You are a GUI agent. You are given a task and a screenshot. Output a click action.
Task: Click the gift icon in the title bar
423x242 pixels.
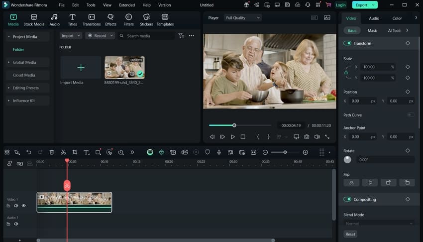[246, 5]
